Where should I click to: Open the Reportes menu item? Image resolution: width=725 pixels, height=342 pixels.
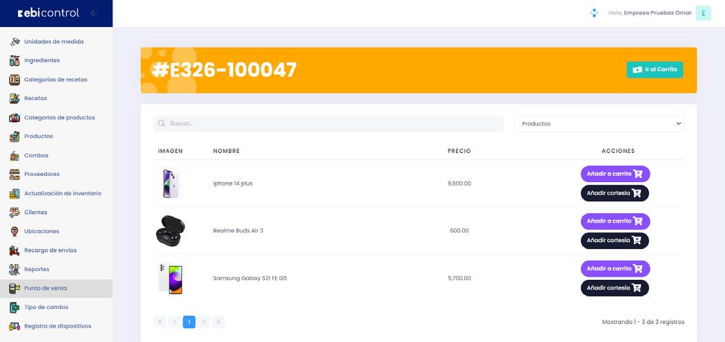pos(37,269)
